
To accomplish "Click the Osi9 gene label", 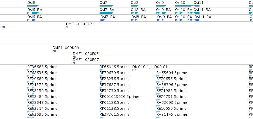I will [160, 3].
